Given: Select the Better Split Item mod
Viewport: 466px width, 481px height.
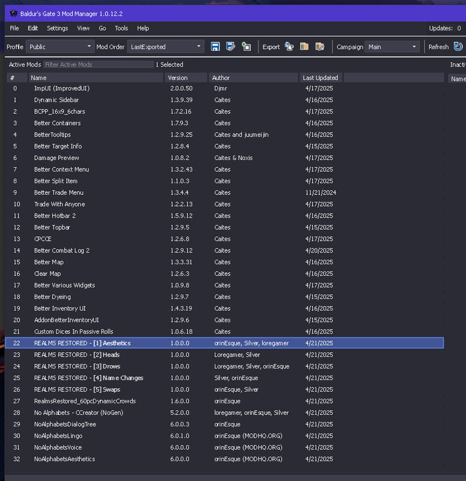Looking at the screenshot, I should pos(225,181).
